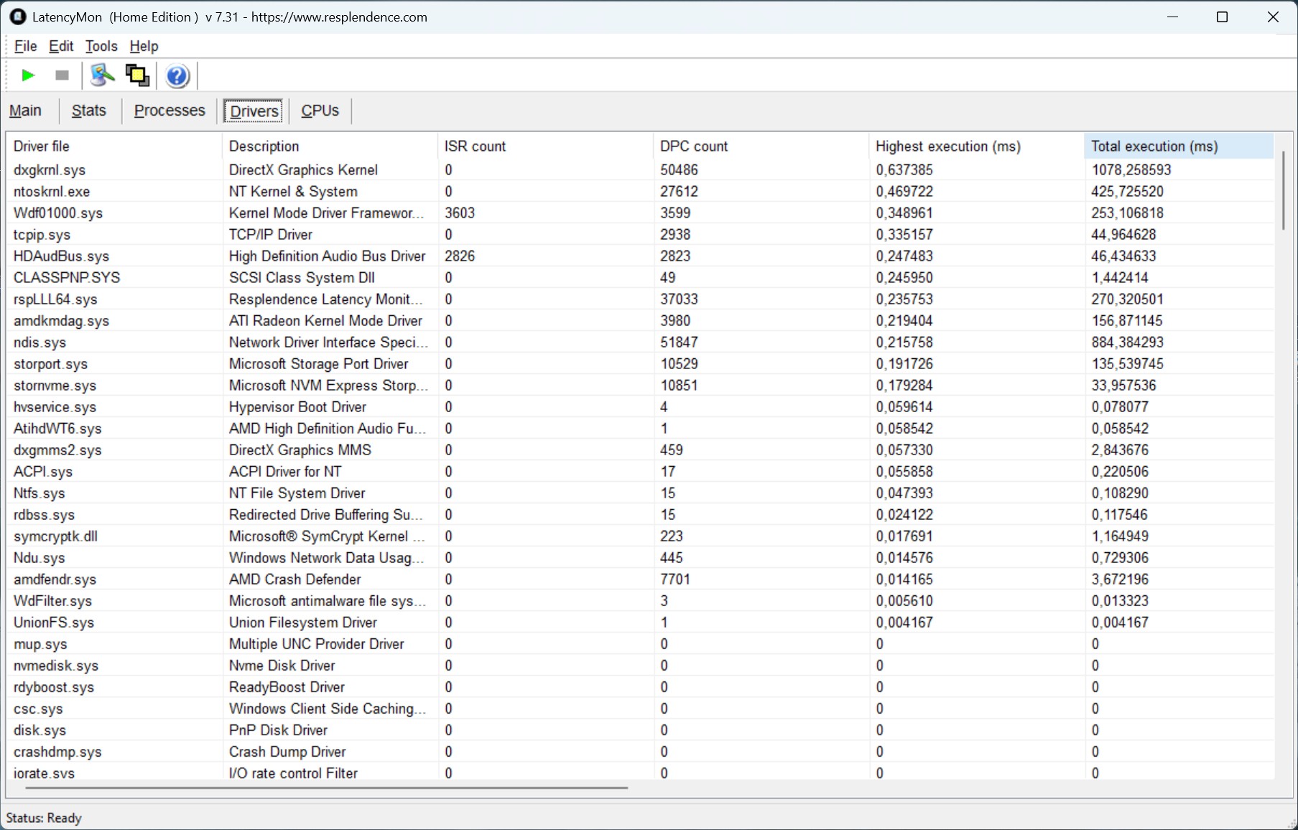Start monitoring with the green play button
The image size is (1298, 830).
point(28,75)
